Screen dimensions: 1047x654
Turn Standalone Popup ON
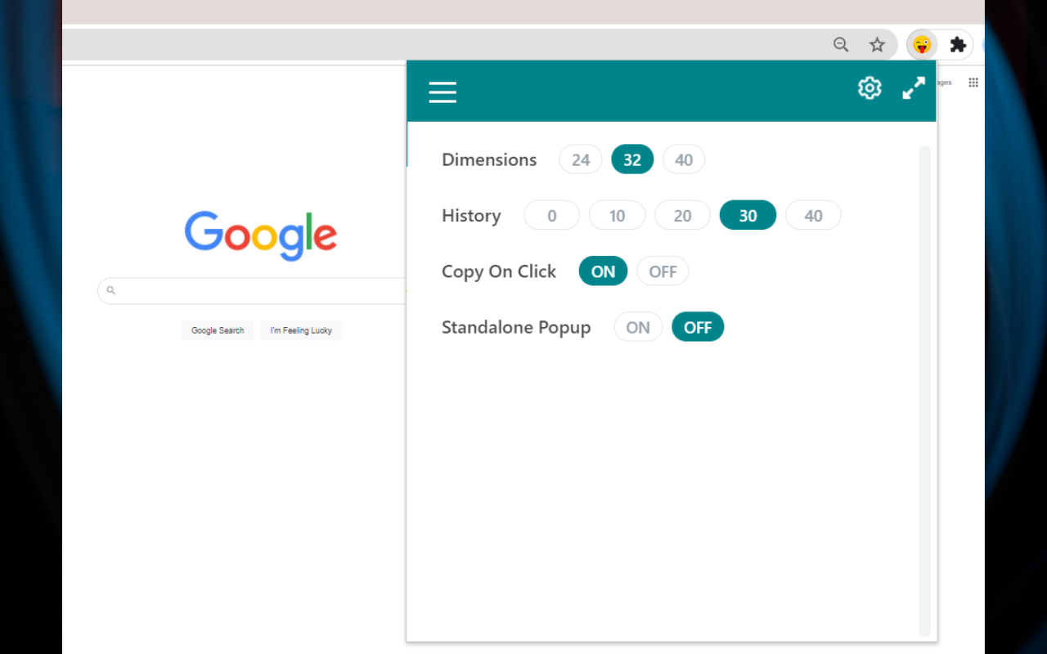[x=638, y=327]
